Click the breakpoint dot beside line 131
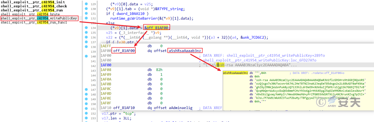Screen dimensions: 374x122 click(x=86, y=14)
